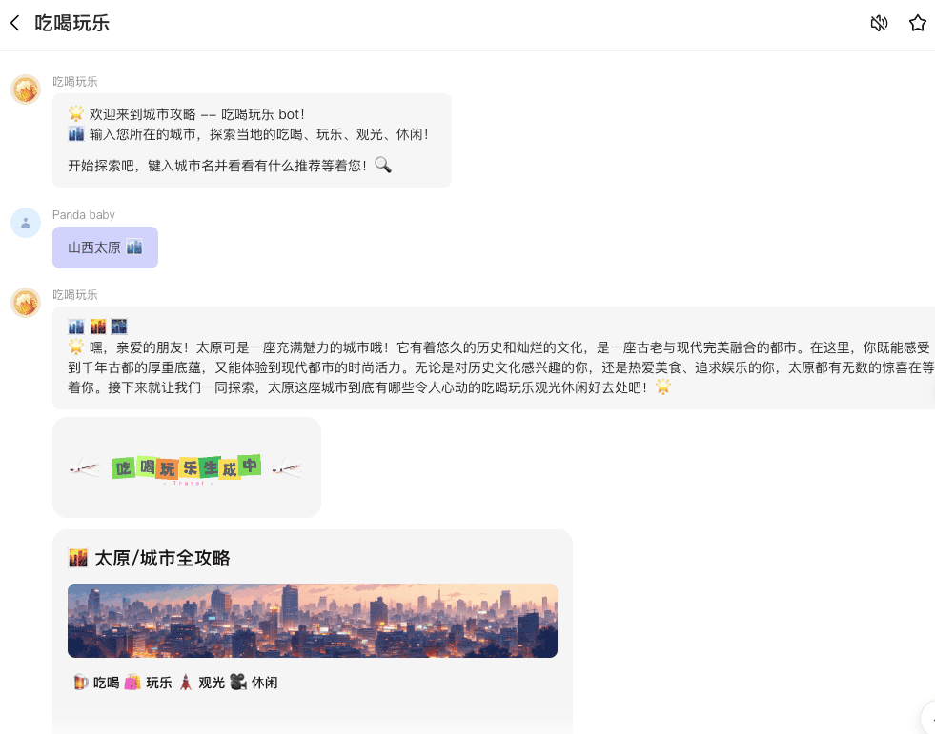Click the welcome message bubble from the bot

pos(252,140)
